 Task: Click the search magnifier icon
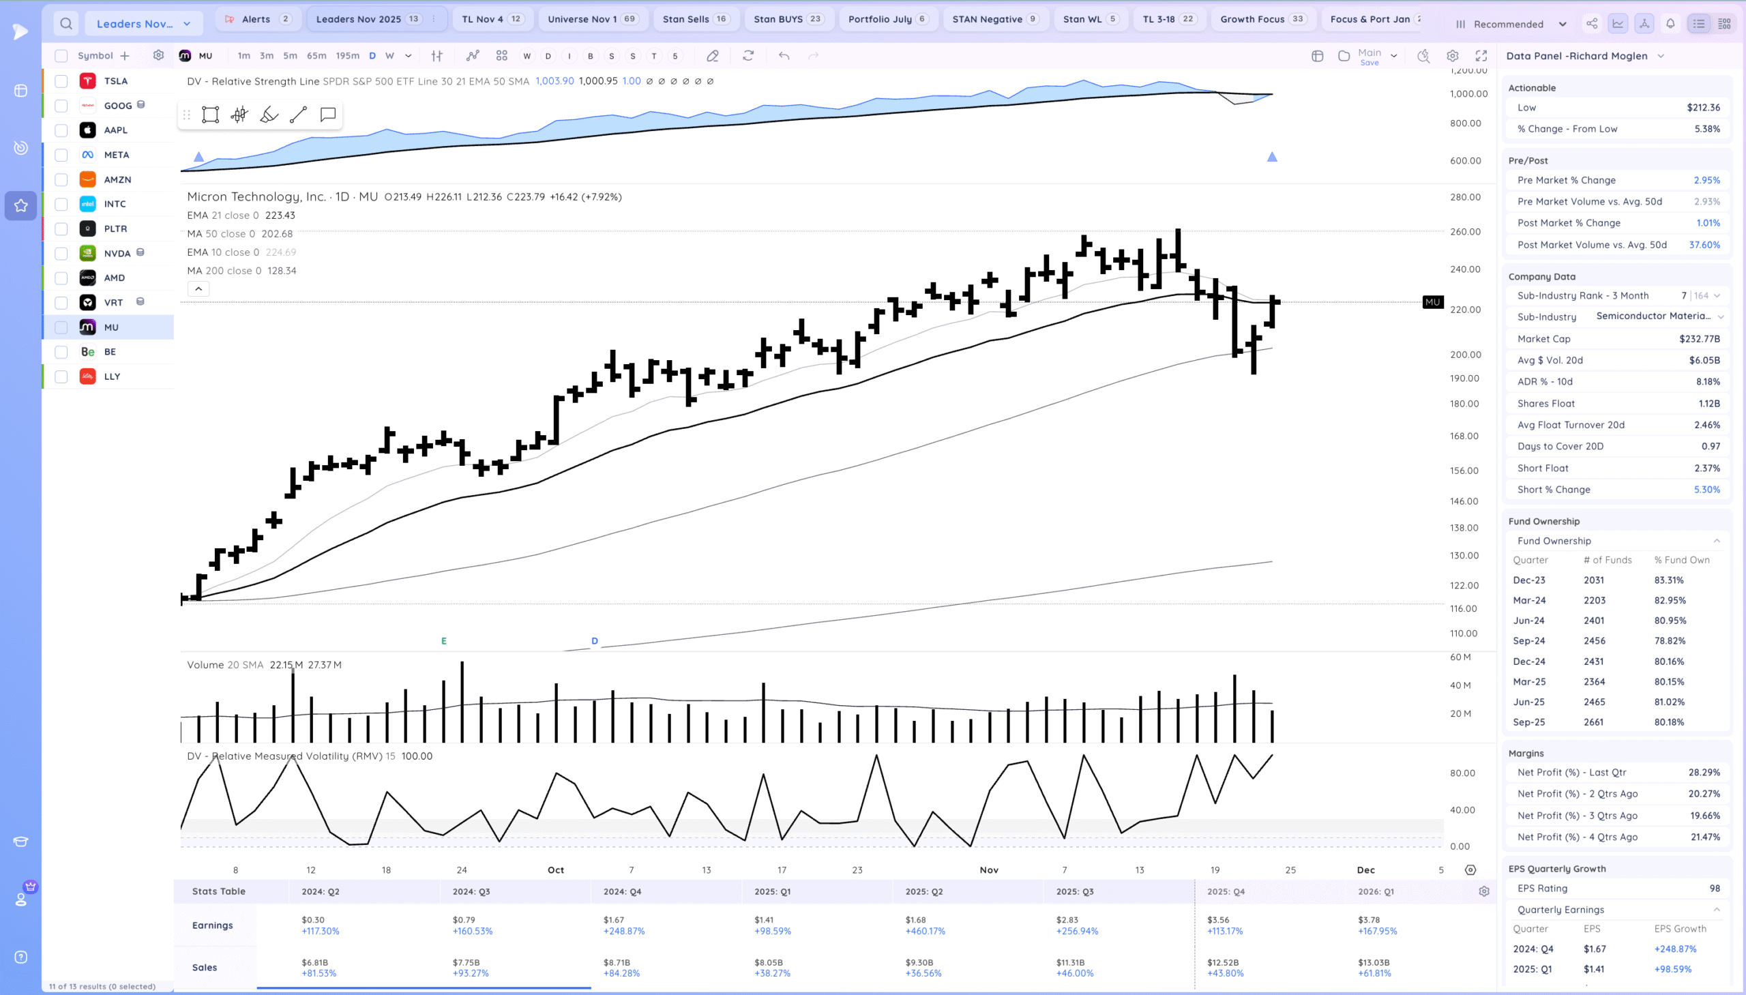[x=65, y=24]
